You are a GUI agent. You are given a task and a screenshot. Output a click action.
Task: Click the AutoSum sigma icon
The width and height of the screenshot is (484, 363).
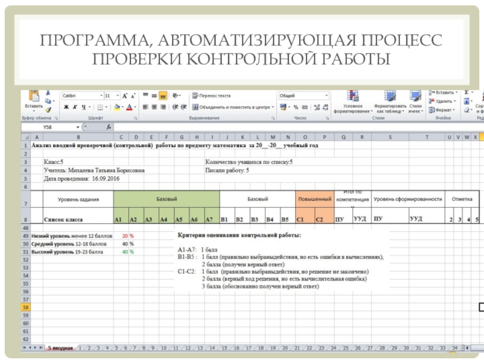click(466, 93)
